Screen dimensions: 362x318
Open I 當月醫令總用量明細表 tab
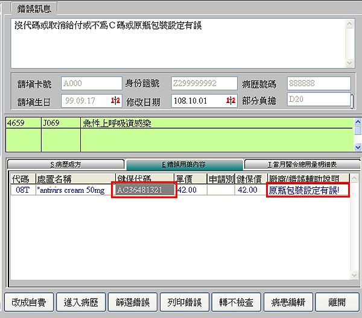point(302,164)
